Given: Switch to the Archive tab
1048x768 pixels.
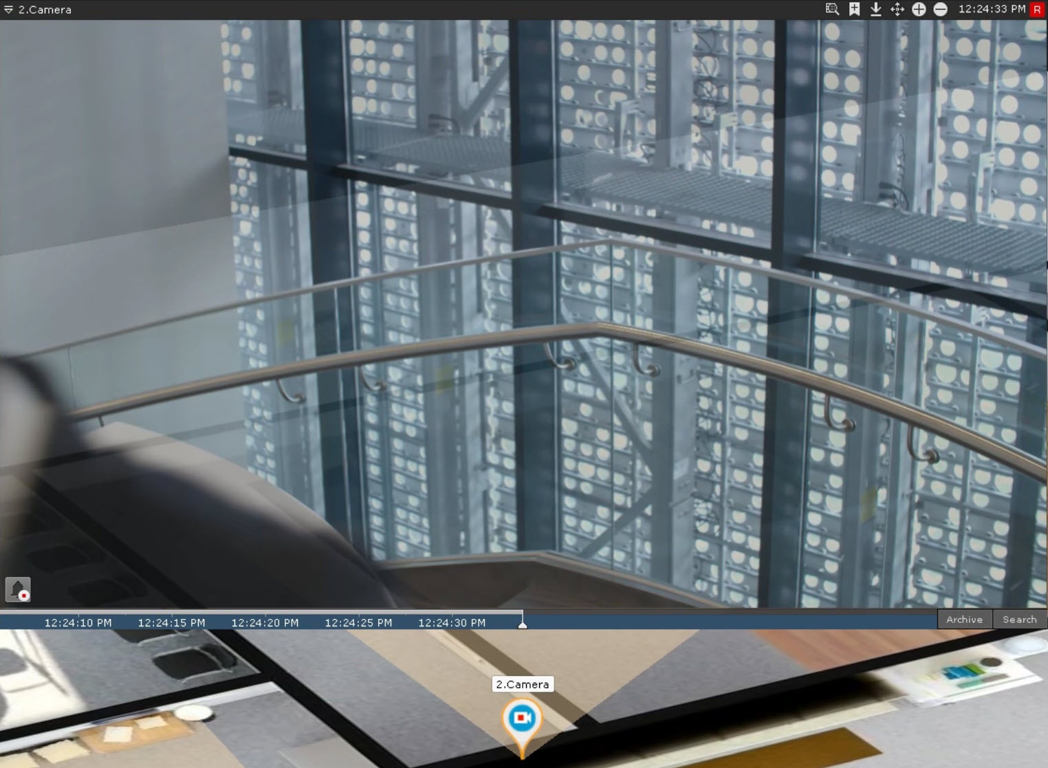Looking at the screenshot, I should click(x=964, y=619).
